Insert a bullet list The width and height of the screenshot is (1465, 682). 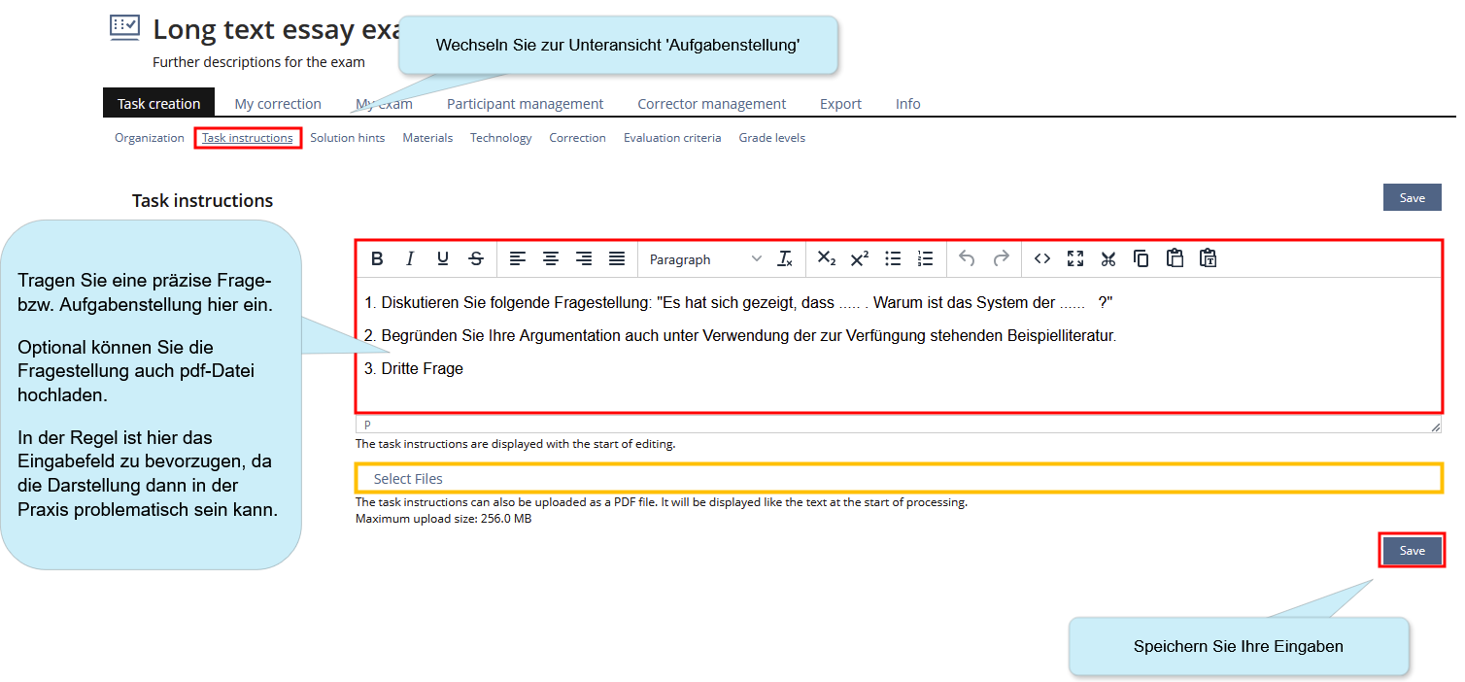click(893, 258)
